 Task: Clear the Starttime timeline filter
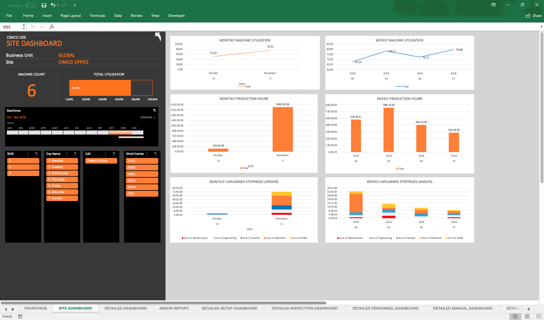(154, 111)
